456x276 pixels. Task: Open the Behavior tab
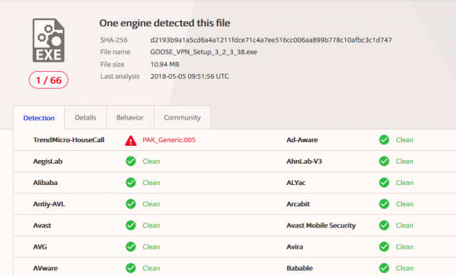(130, 117)
